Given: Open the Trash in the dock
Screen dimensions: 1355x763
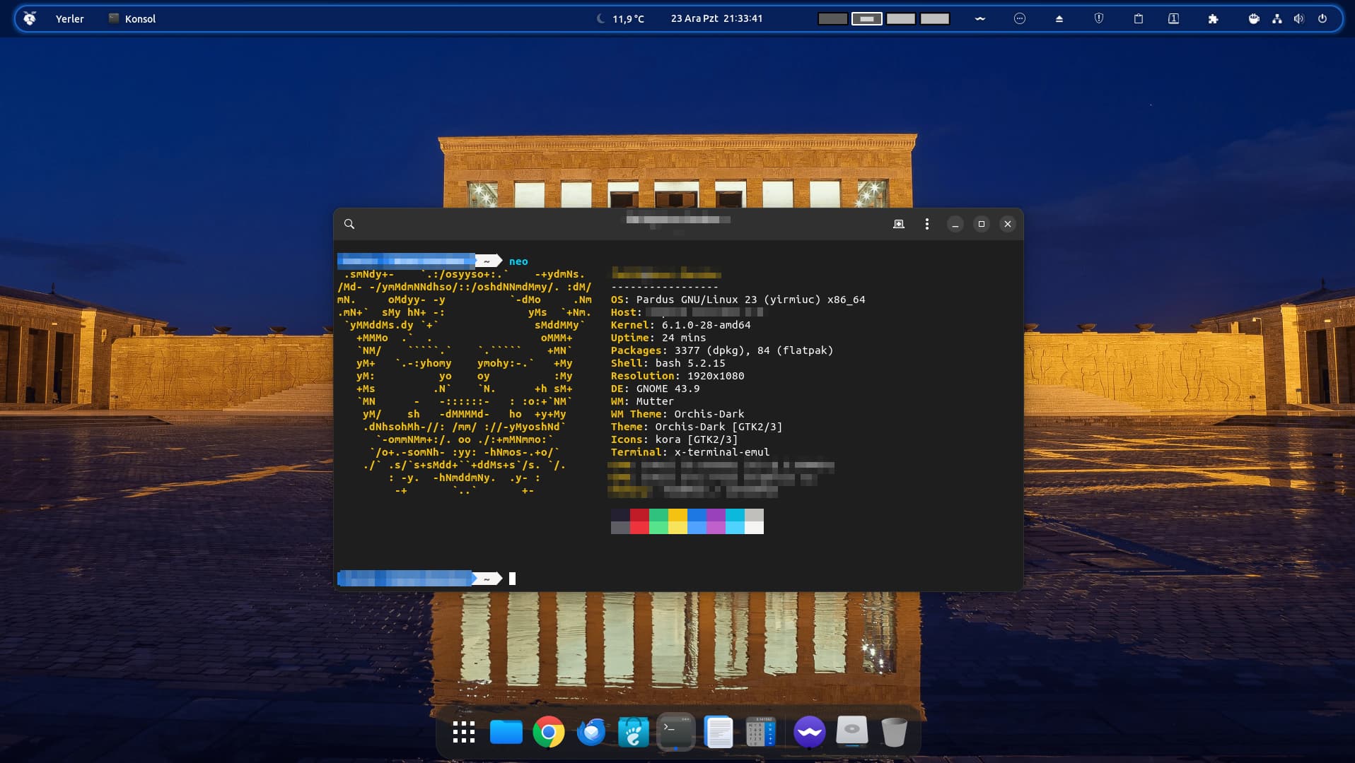Looking at the screenshot, I should (894, 733).
